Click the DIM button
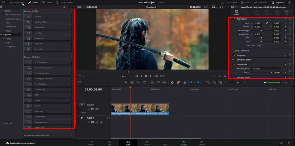Image resolution: width=295 pixels, height=146 pixels. tap(285, 82)
